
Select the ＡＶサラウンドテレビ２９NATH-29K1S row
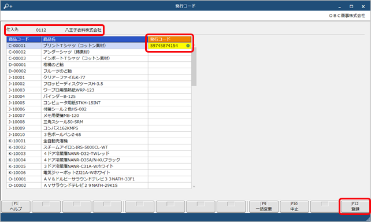(99, 186)
